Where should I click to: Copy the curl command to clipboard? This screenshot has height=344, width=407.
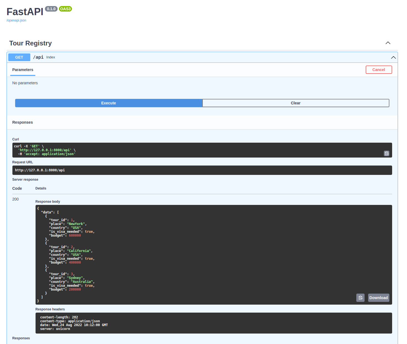(387, 153)
